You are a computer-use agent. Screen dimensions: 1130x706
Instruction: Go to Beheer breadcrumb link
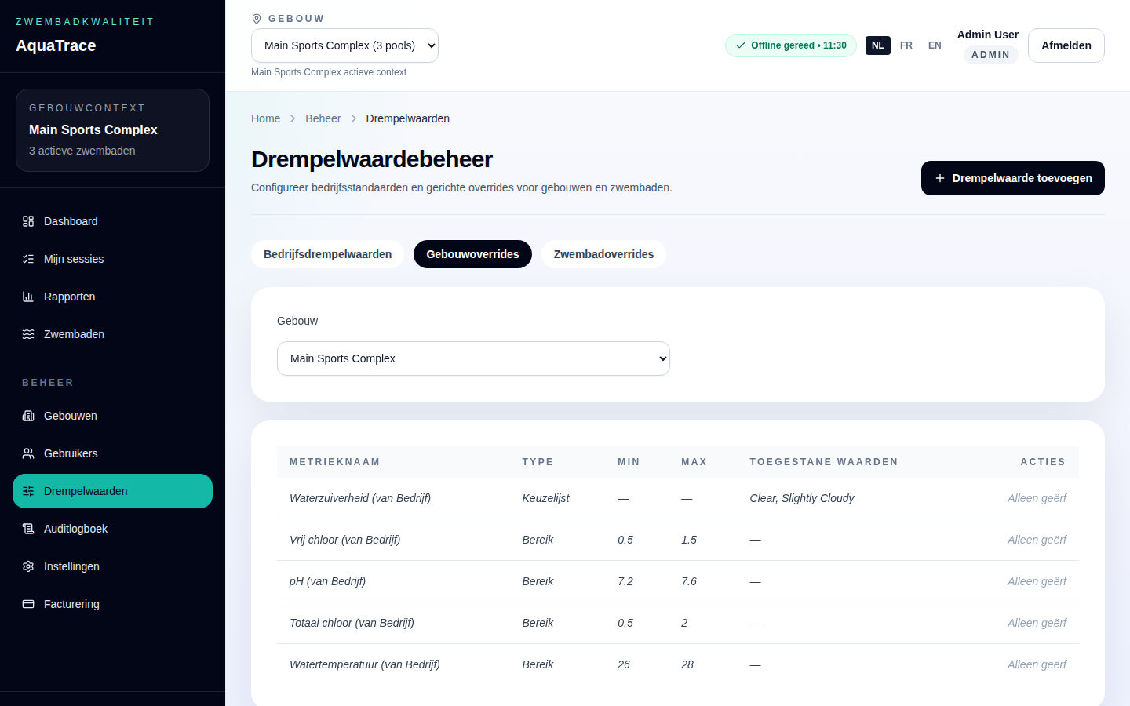pos(323,118)
